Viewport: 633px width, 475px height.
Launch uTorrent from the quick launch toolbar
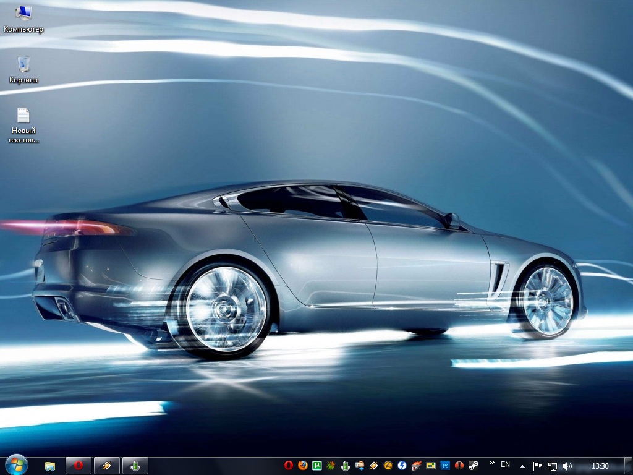coord(317,465)
